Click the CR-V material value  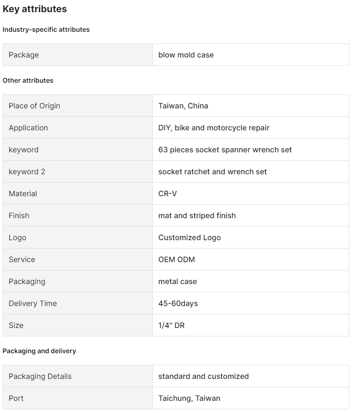(167, 193)
